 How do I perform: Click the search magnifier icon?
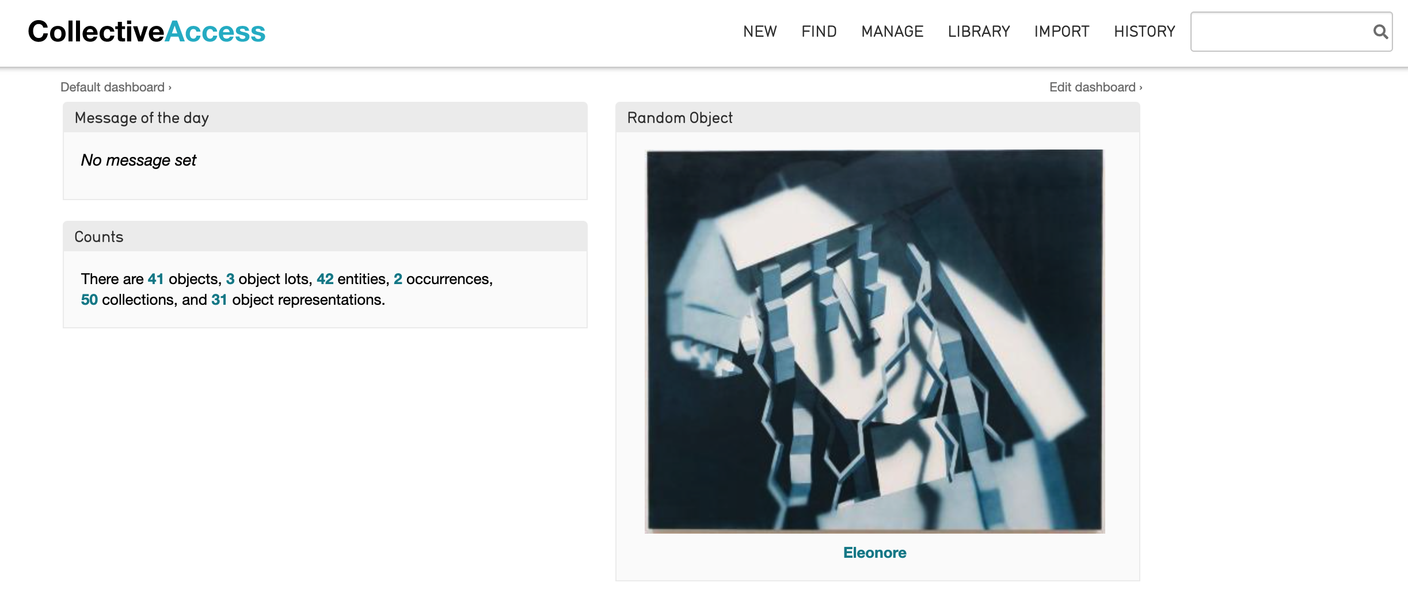(1380, 32)
